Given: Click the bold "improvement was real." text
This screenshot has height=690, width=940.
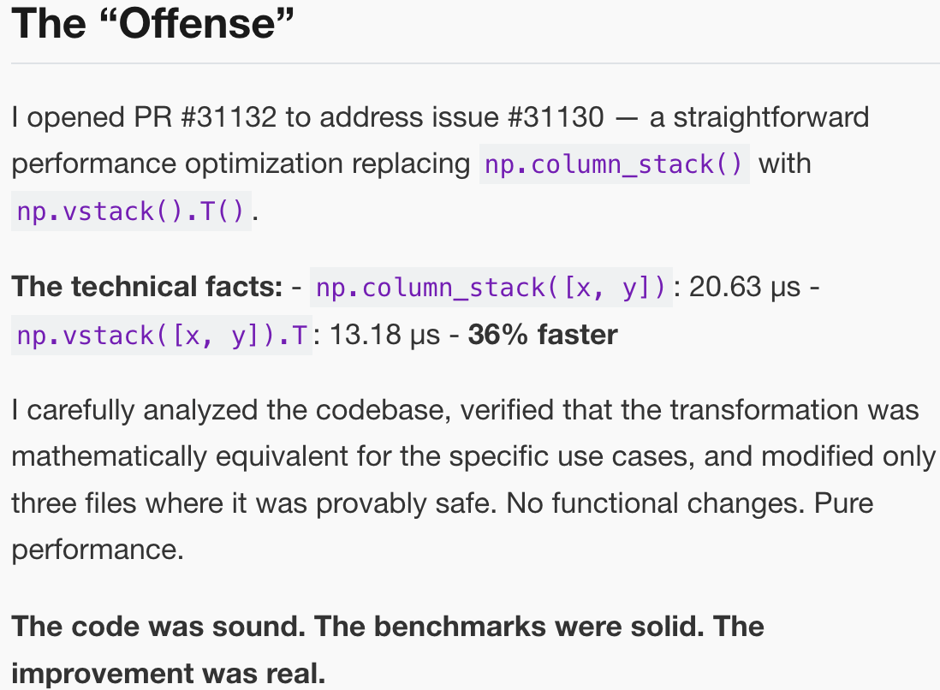Looking at the screenshot, I should 169,674.
